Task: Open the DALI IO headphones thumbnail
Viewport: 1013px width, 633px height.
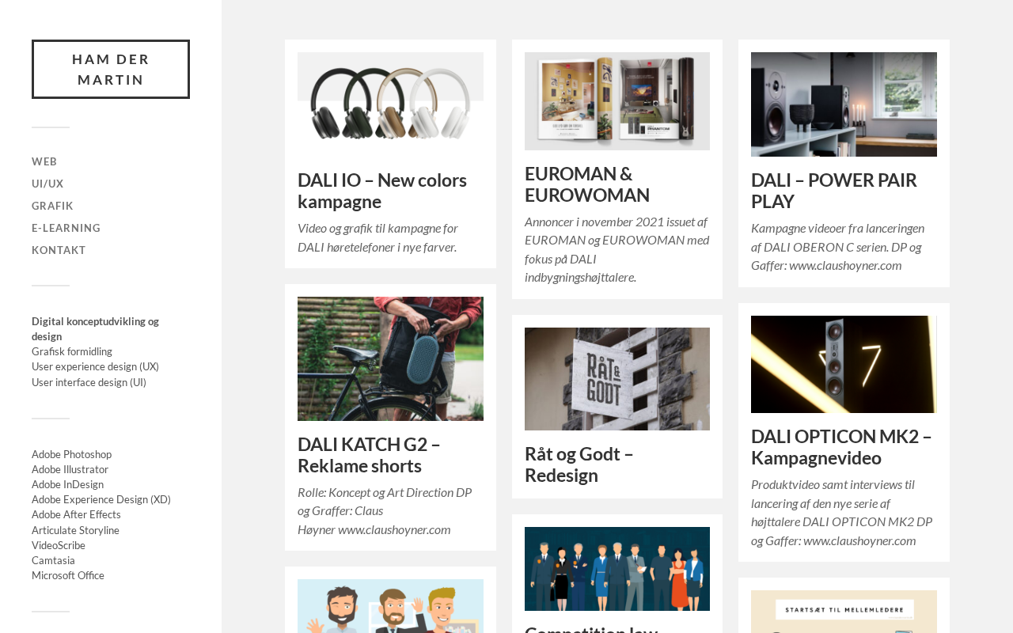Action: 390,104
